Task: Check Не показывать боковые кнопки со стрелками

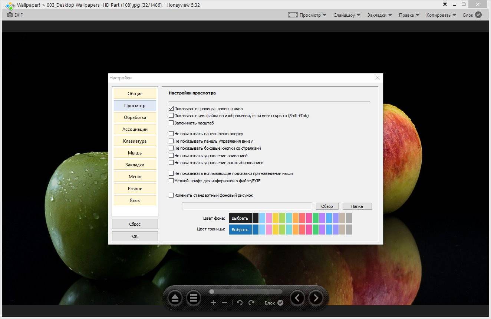Action: pos(171,148)
